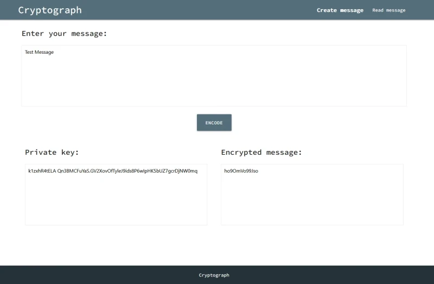Image resolution: width=434 pixels, height=284 pixels.
Task: Click the word 'Message' in the message box
Action: (x=44, y=52)
